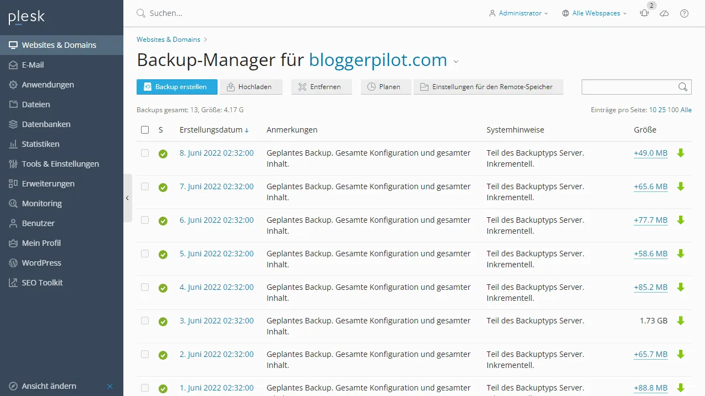Click the status check icon for 5. Juni backup

pyautogui.click(x=163, y=255)
